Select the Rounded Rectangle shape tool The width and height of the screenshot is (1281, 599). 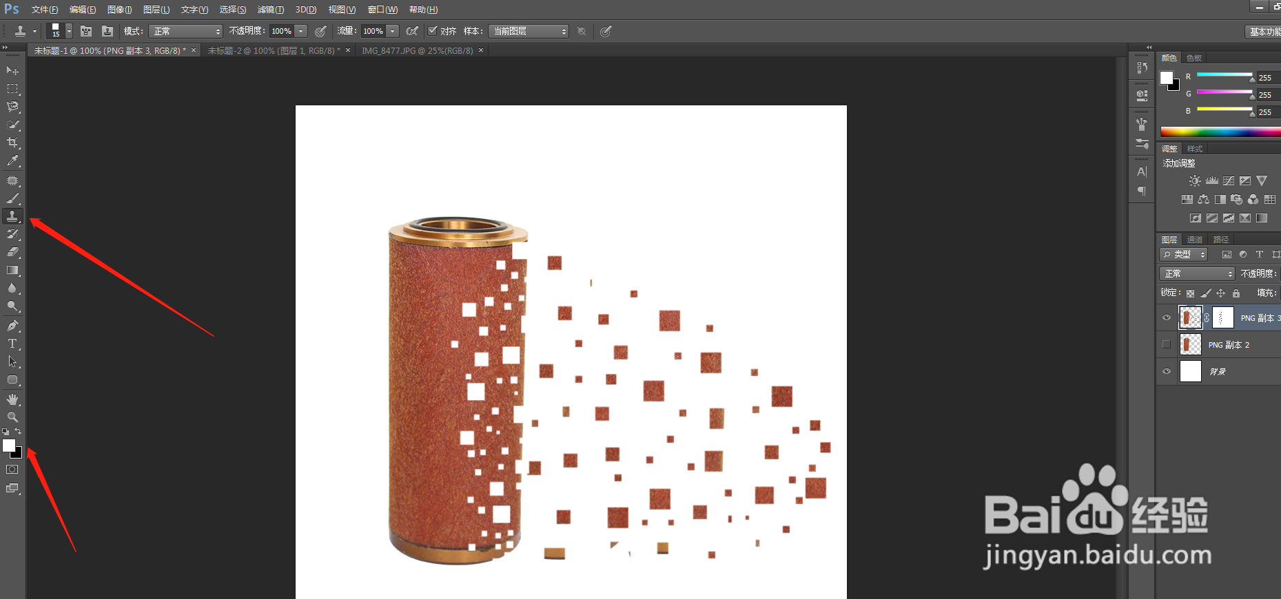12,379
